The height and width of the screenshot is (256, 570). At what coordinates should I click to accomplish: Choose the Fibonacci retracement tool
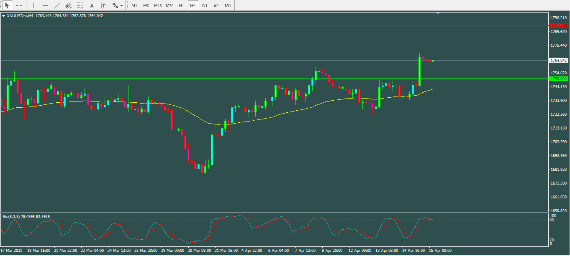coord(80,5)
